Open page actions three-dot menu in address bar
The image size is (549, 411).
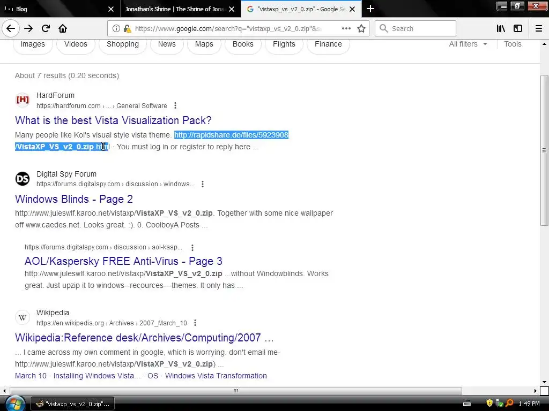tap(346, 29)
